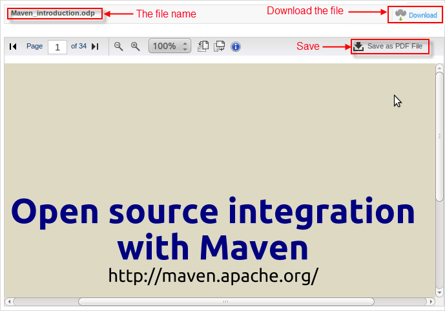Click the cloud Download icon
This screenshot has width=445, height=311.
tap(400, 14)
